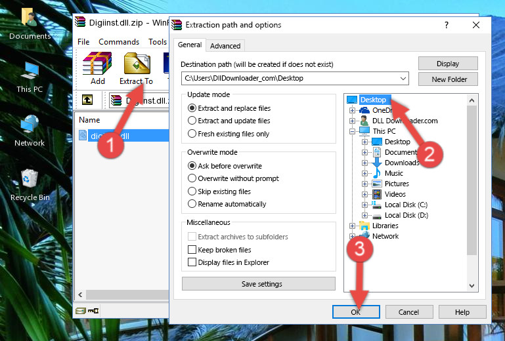Click the Local Disk (C:) drive icon
505x341 pixels.
pos(376,205)
